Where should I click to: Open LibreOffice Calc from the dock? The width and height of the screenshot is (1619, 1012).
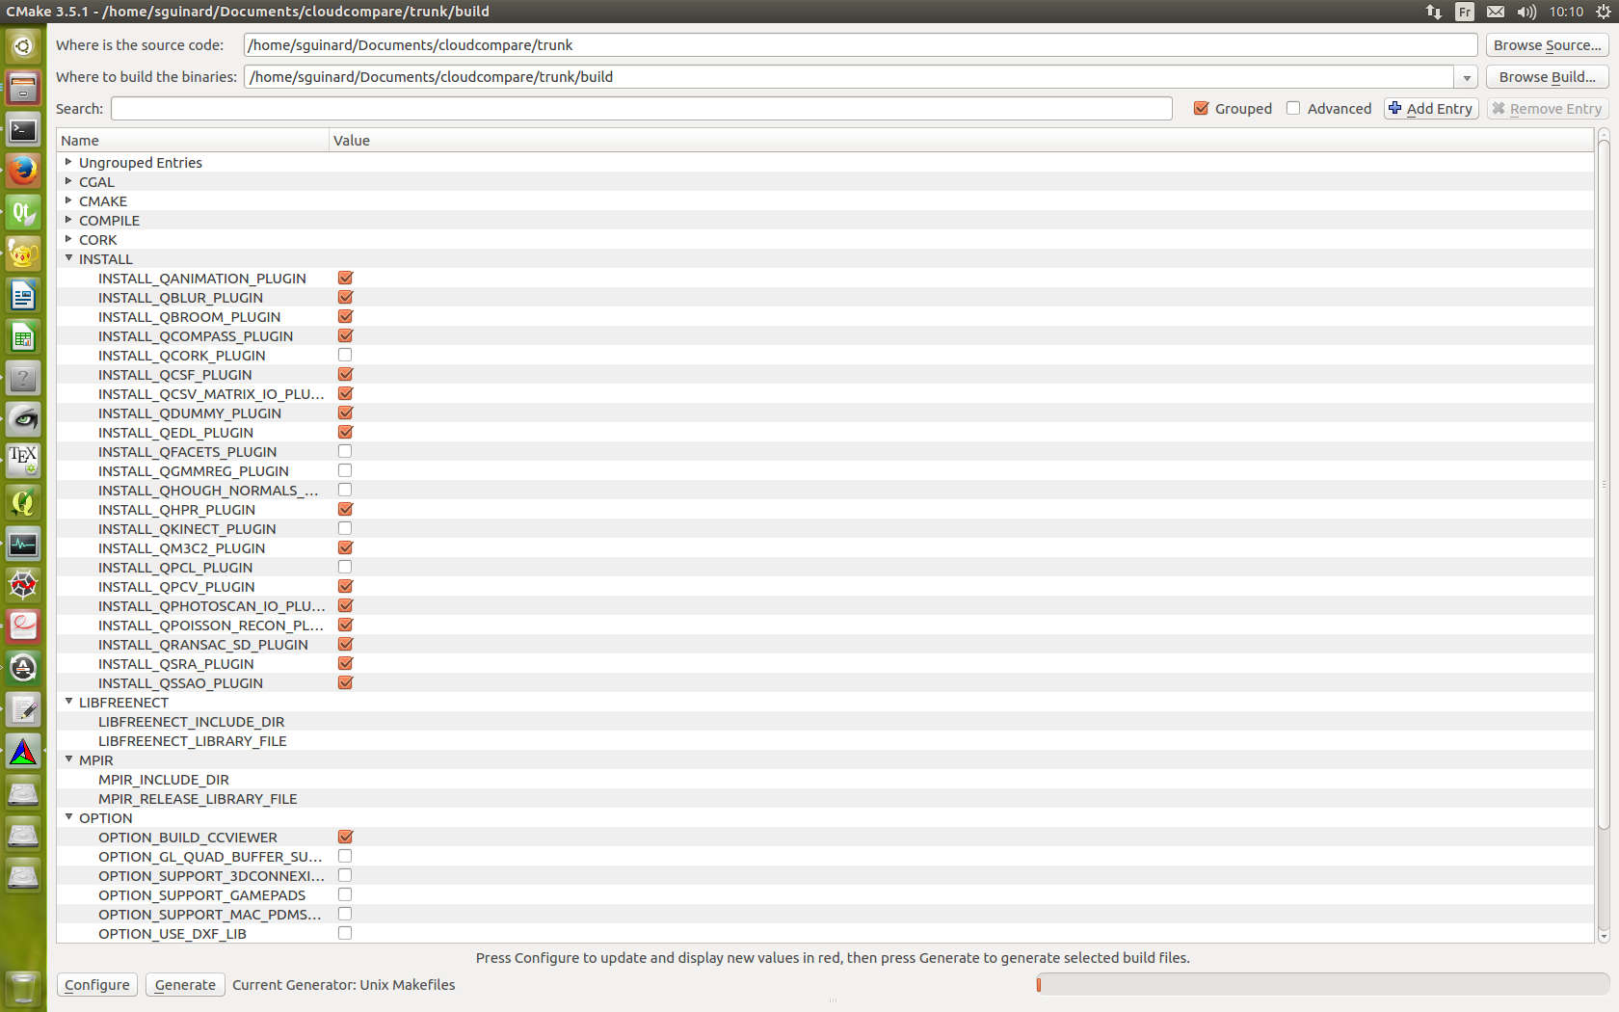[23, 337]
